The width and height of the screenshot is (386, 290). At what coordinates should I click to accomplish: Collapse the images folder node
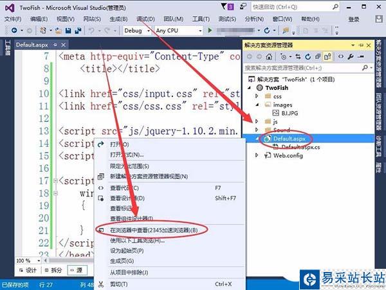point(257,105)
